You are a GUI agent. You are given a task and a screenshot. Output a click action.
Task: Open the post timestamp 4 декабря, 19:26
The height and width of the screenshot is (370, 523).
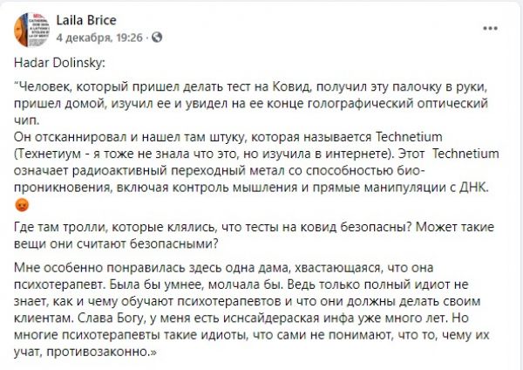99,38
